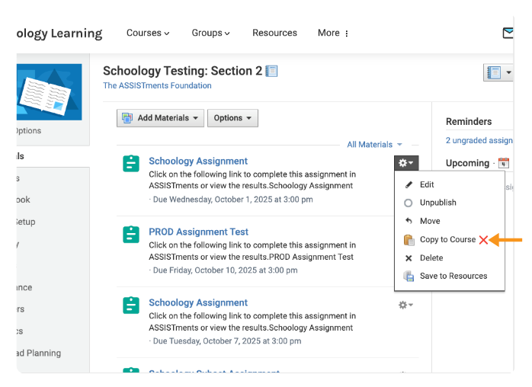Select Save to Resources option
This screenshot has height=387, width=532.
[x=453, y=277]
